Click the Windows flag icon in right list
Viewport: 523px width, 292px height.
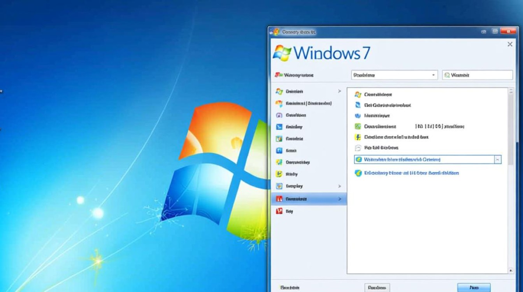point(358,95)
